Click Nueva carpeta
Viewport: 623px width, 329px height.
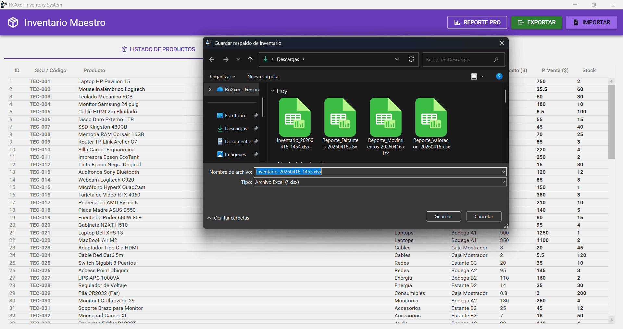(263, 77)
